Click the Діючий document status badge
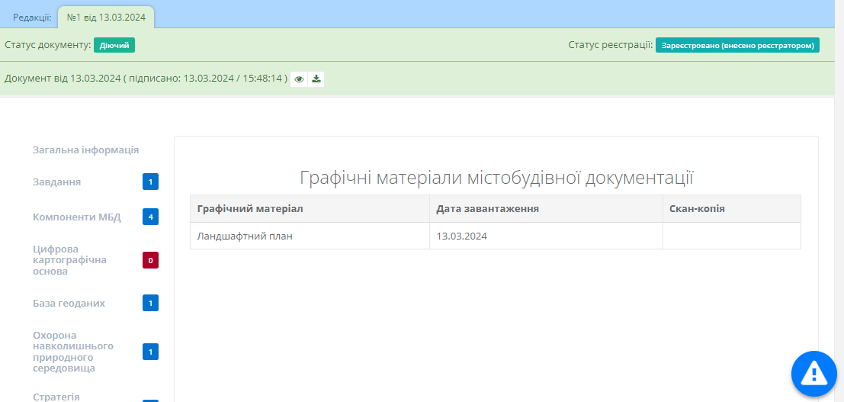Image resolution: width=844 pixels, height=402 pixels. [x=114, y=46]
